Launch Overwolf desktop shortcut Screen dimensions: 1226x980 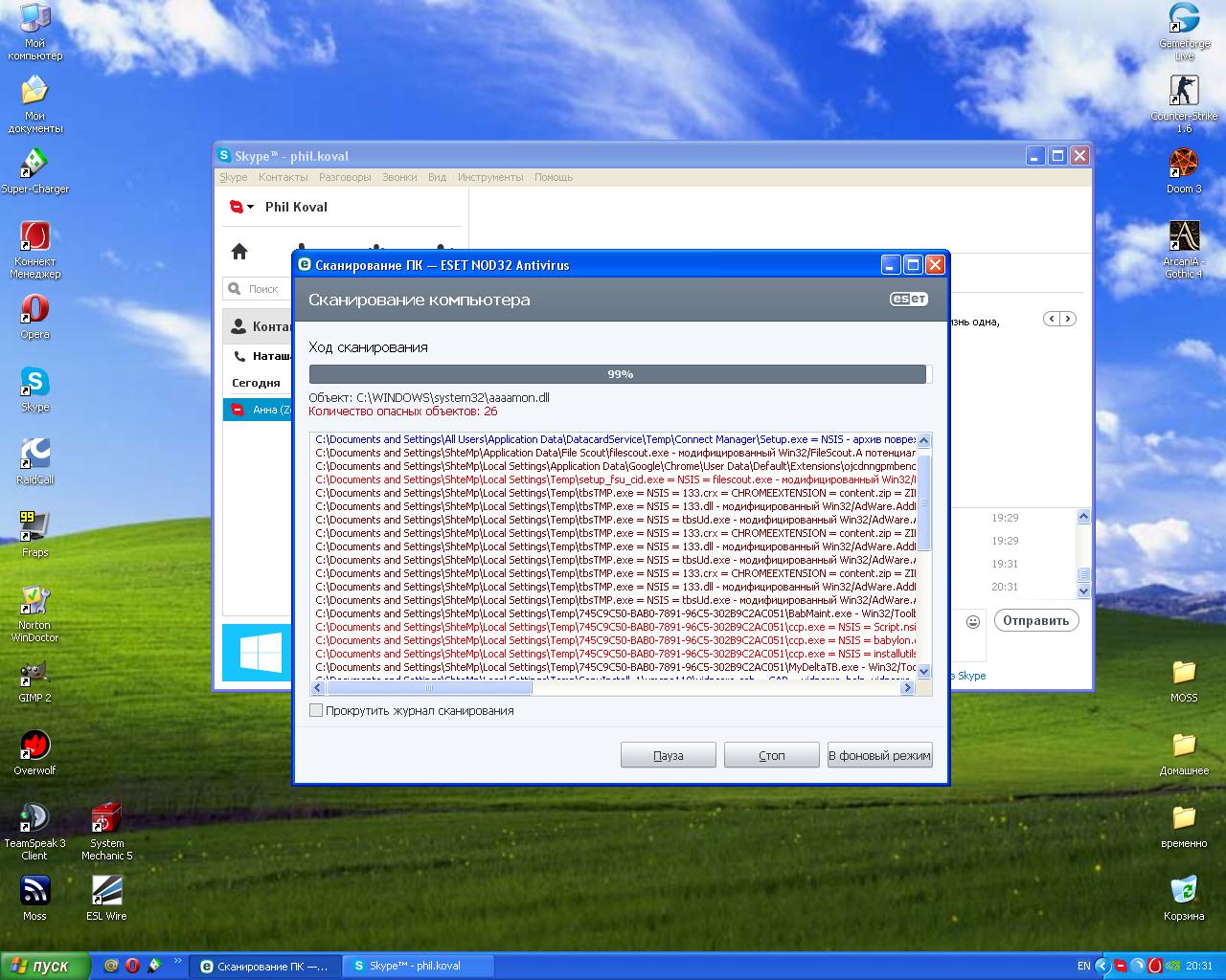tap(35, 753)
